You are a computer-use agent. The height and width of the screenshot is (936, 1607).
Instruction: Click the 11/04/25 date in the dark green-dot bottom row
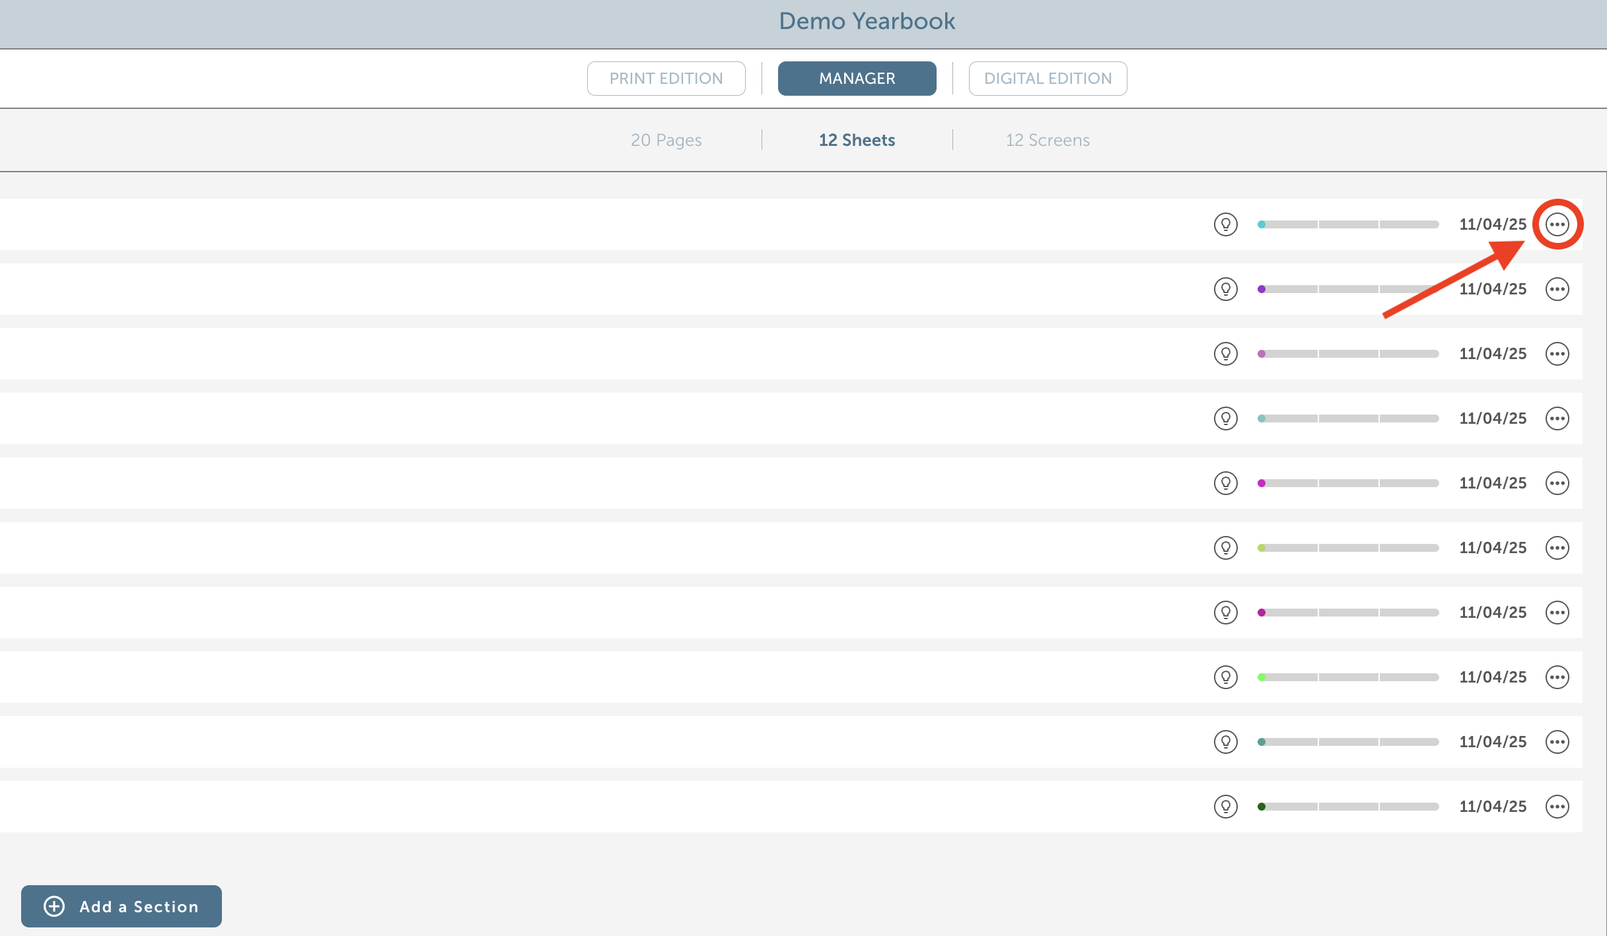click(1493, 807)
